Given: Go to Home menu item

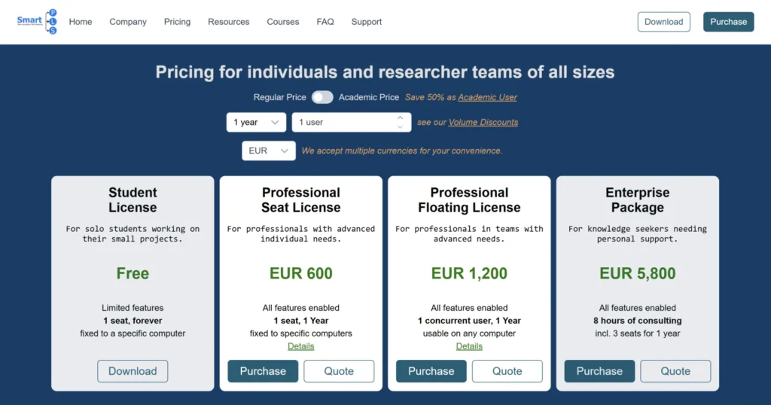Looking at the screenshot, I should coord(81,22).
